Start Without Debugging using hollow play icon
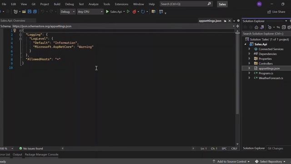291x164 pixels. [x=128, y=11]
